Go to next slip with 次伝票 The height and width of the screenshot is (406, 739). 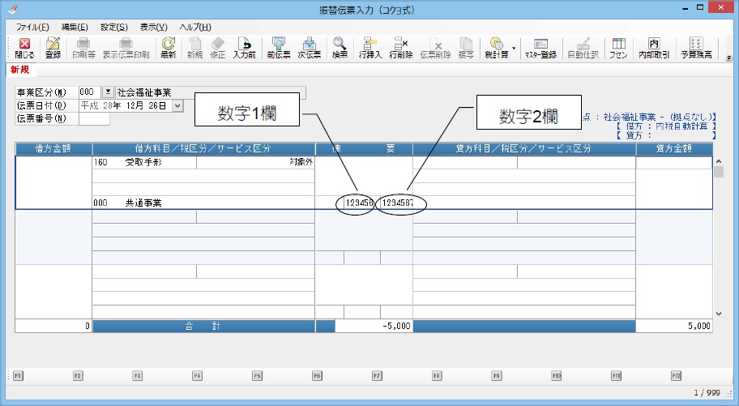click(310, 48)
